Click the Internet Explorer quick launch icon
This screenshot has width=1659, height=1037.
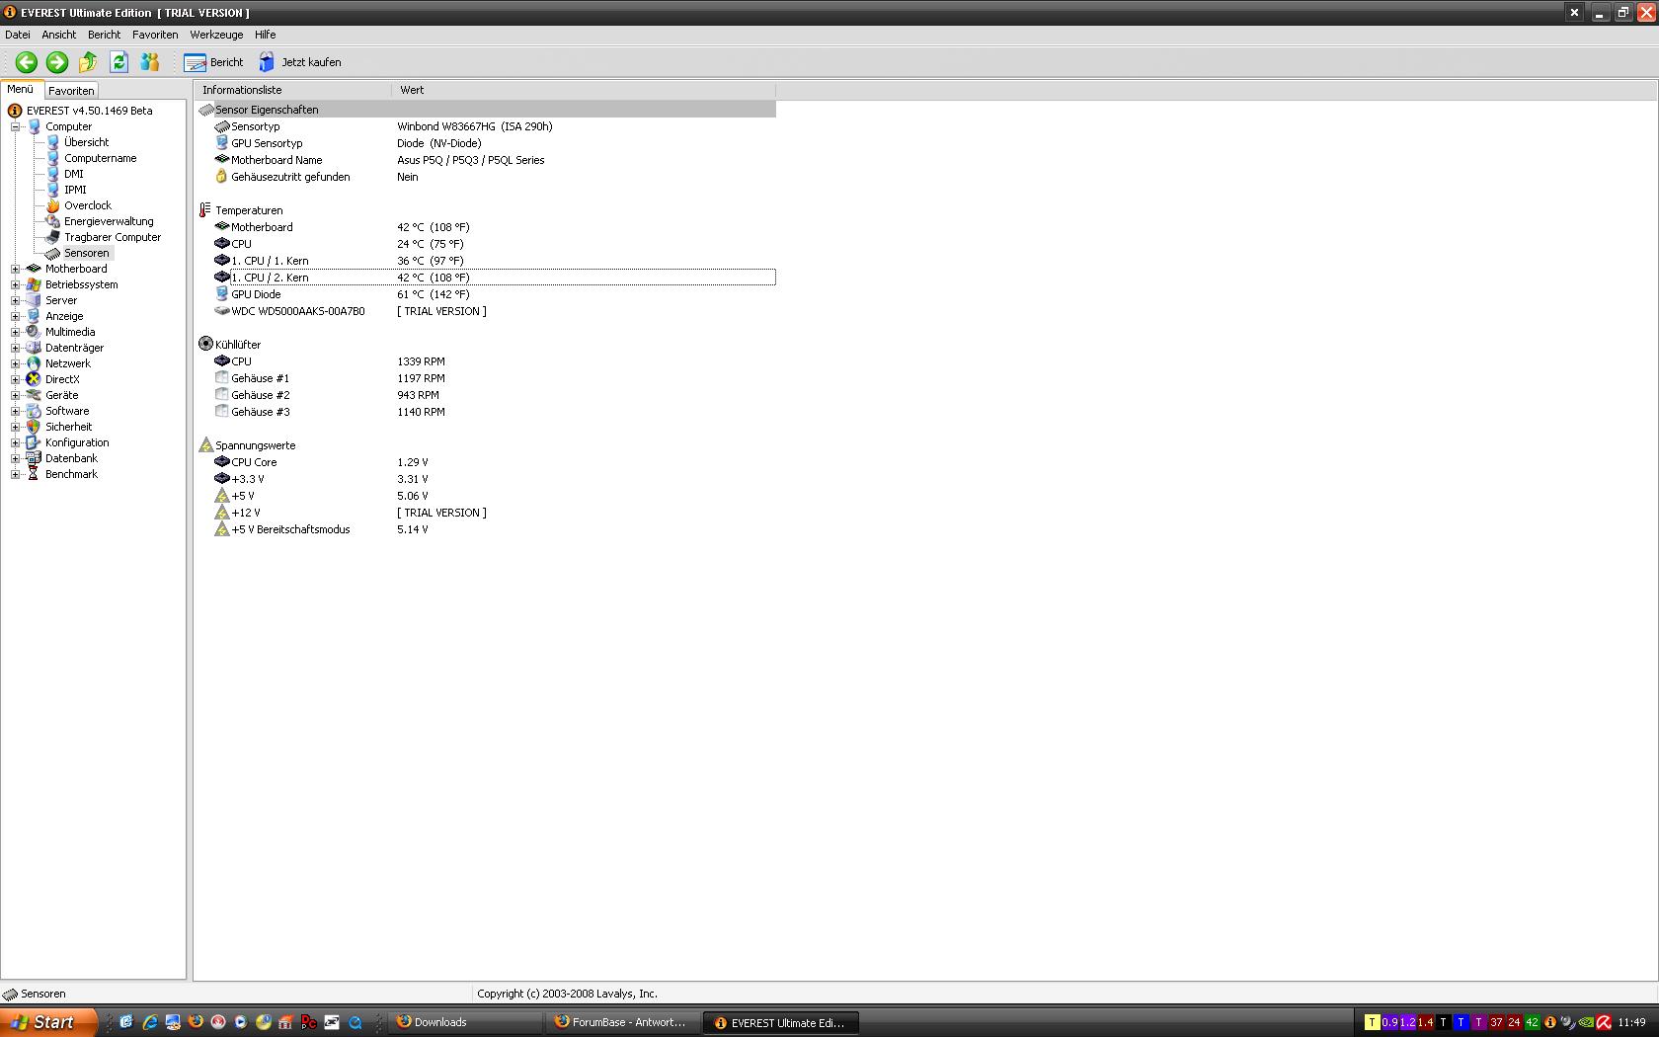point(150,1022)
